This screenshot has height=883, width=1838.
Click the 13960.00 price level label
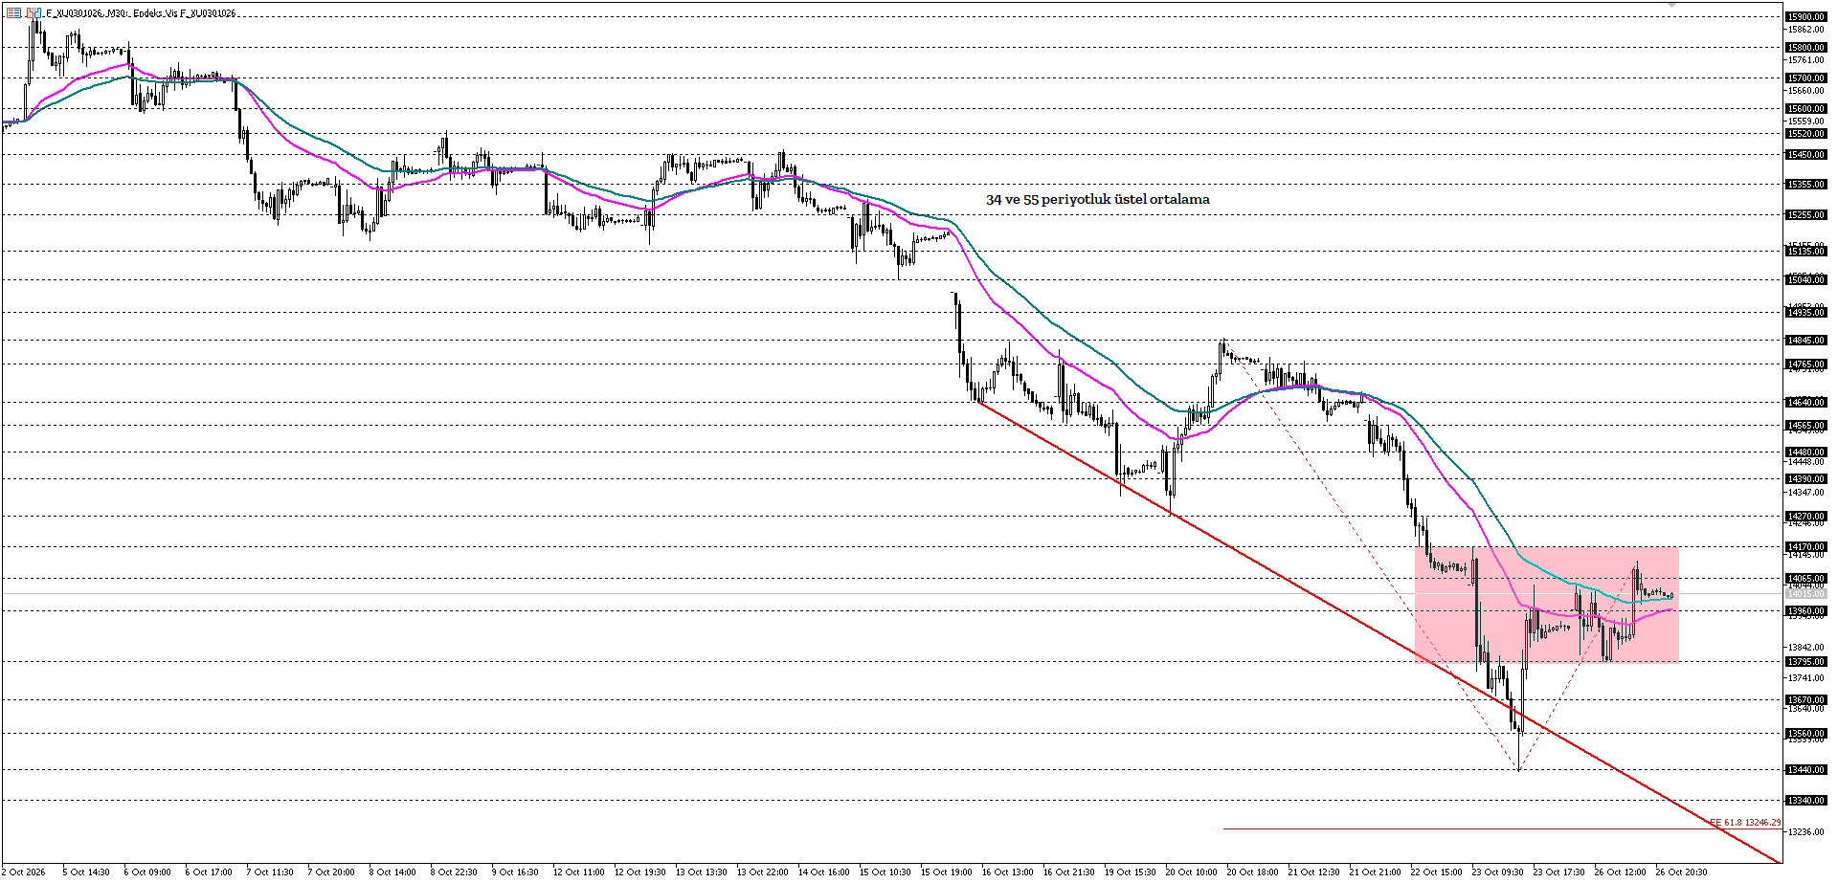point(1806,611)
